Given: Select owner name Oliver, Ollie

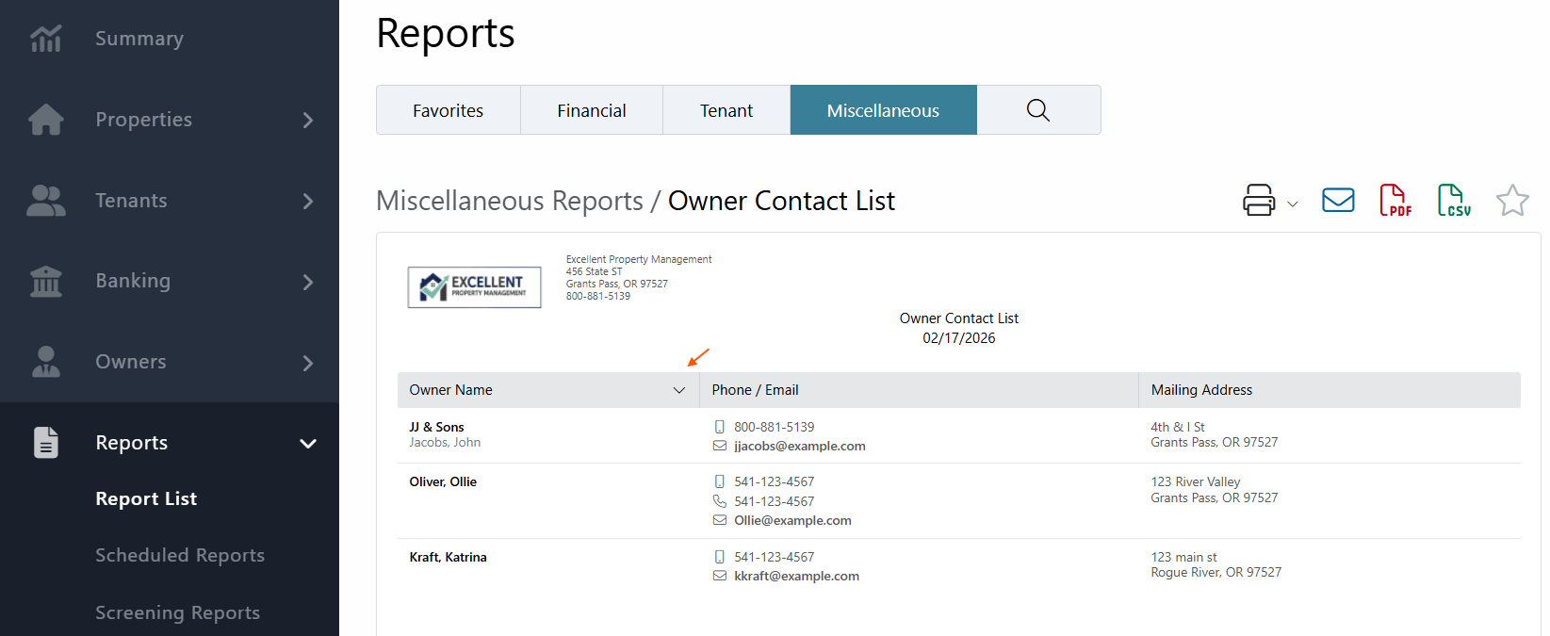Looking at the screenshot, I should [x=443, y=481].
